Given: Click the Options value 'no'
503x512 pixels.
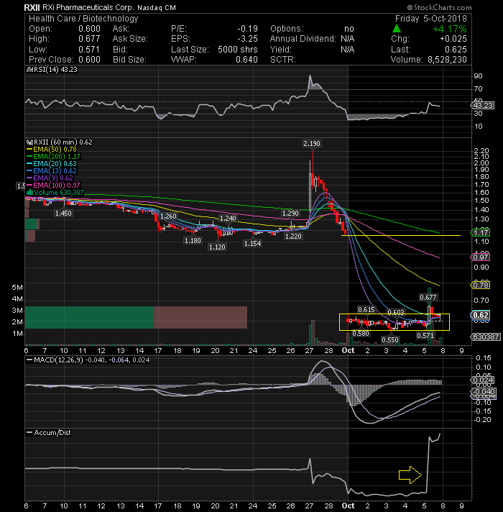Looking at the screenshot, I should click(x=349, y=29).
